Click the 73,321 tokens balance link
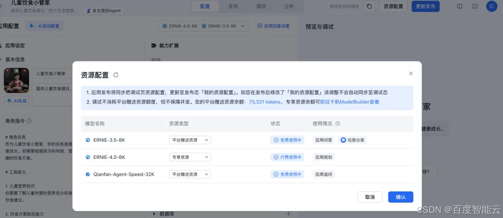This screenshot has height=218, width=503. [x=265, y=102]
